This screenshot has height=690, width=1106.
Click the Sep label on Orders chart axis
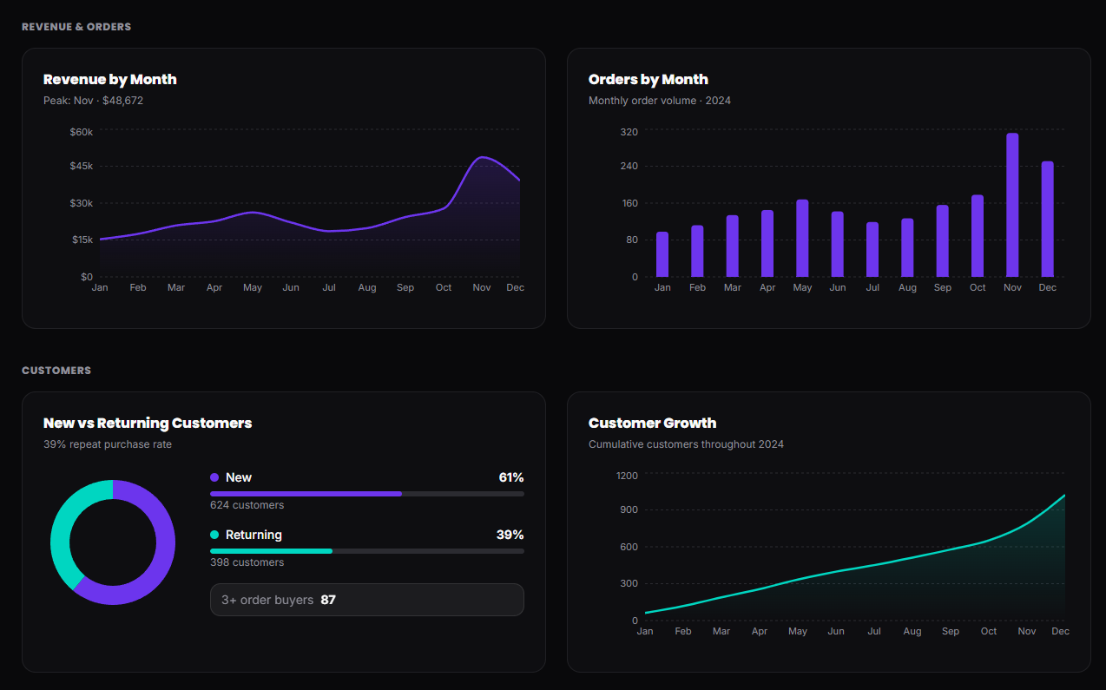tap(943, 287)
